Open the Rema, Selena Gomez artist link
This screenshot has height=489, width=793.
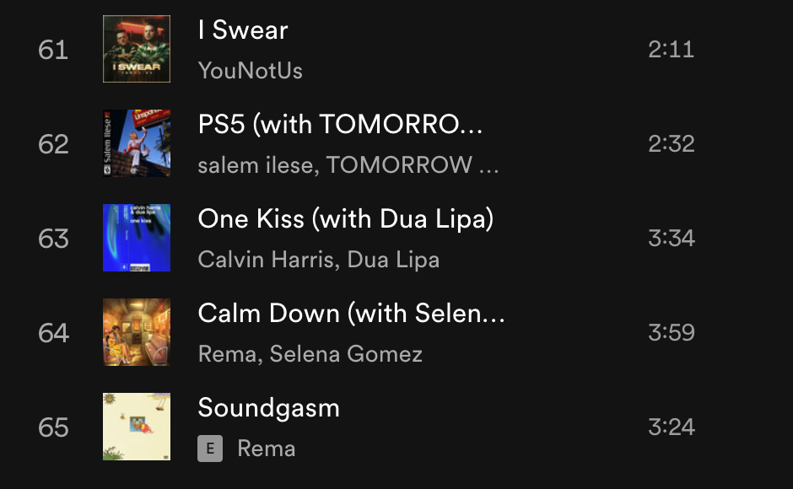(x=310, y=354)
